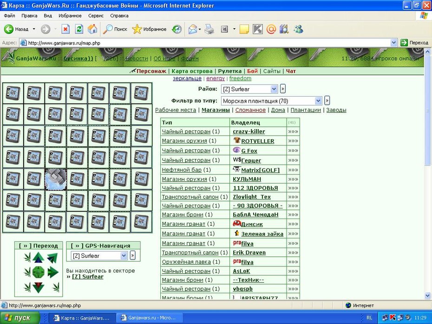
Task: Open the Бой link
Action: [x=252, y=71]
